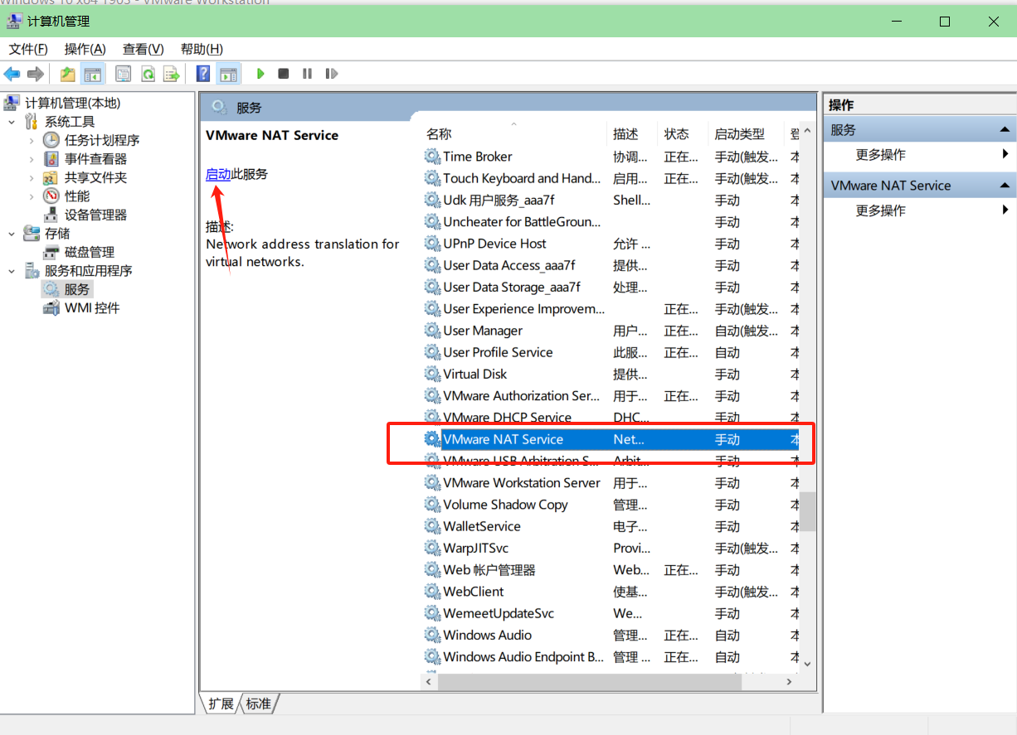Viewport: 1017px width, 735px height.
Task: Select 服务 node under 服务和应用程序
Action: pos(77,289)
